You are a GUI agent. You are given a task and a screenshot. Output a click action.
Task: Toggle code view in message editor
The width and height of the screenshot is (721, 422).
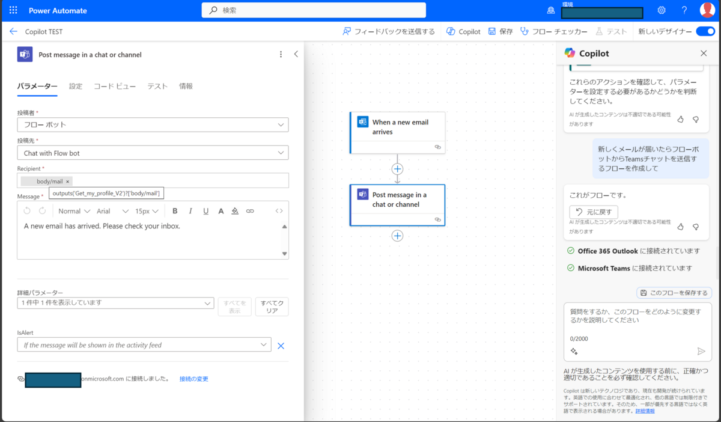279,211
